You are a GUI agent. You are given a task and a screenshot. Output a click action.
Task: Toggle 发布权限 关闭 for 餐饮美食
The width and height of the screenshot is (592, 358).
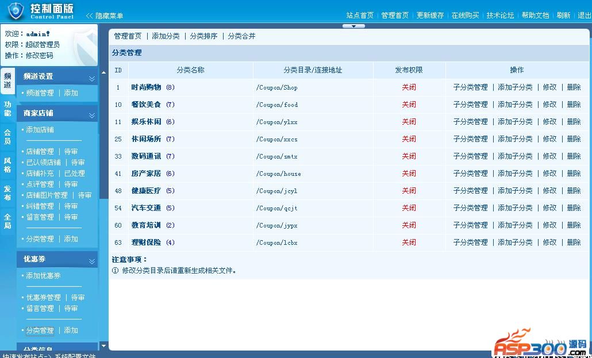tap(409, 105)
